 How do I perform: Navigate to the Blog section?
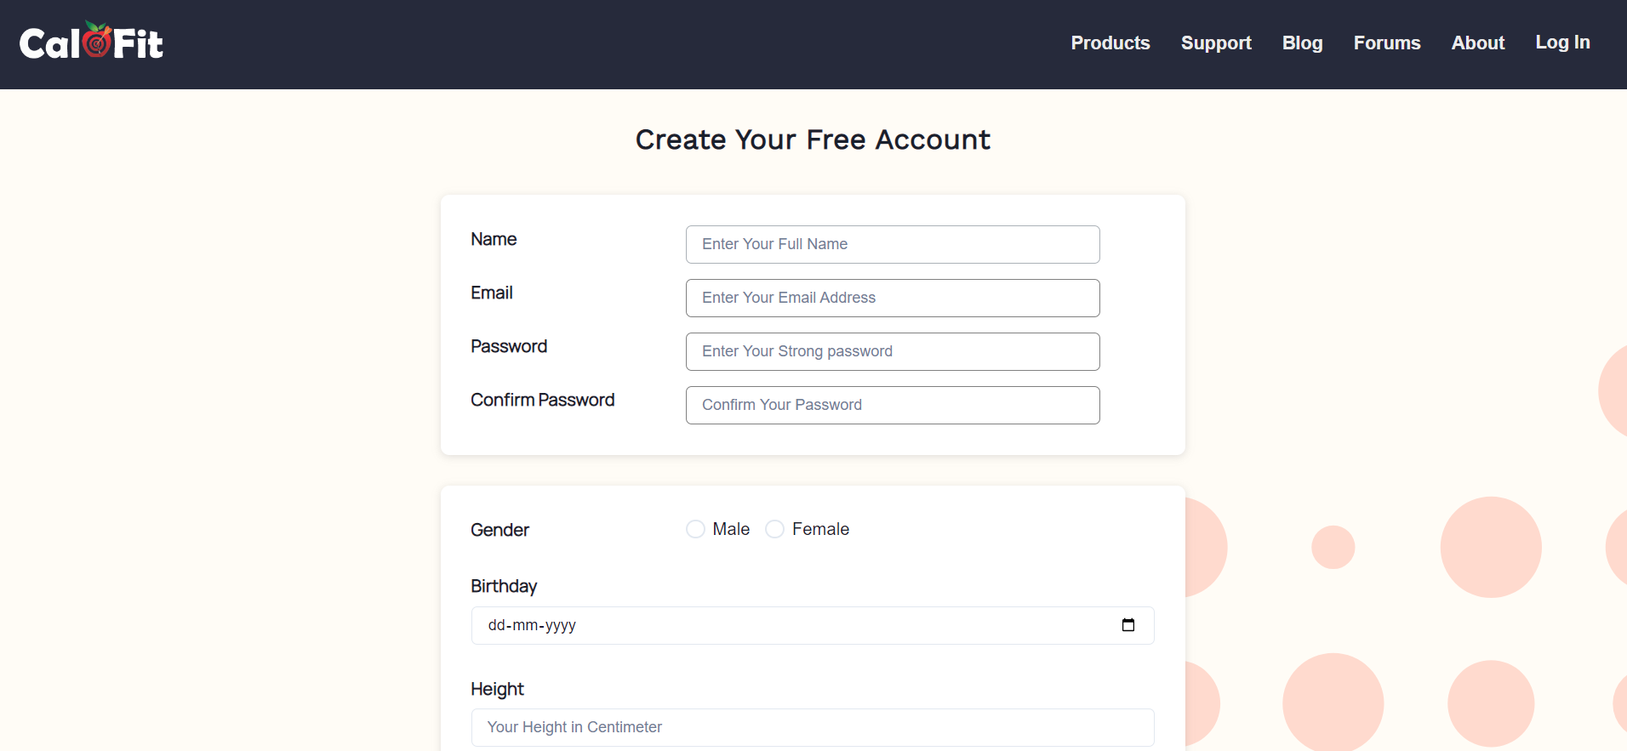point(1302,43)
